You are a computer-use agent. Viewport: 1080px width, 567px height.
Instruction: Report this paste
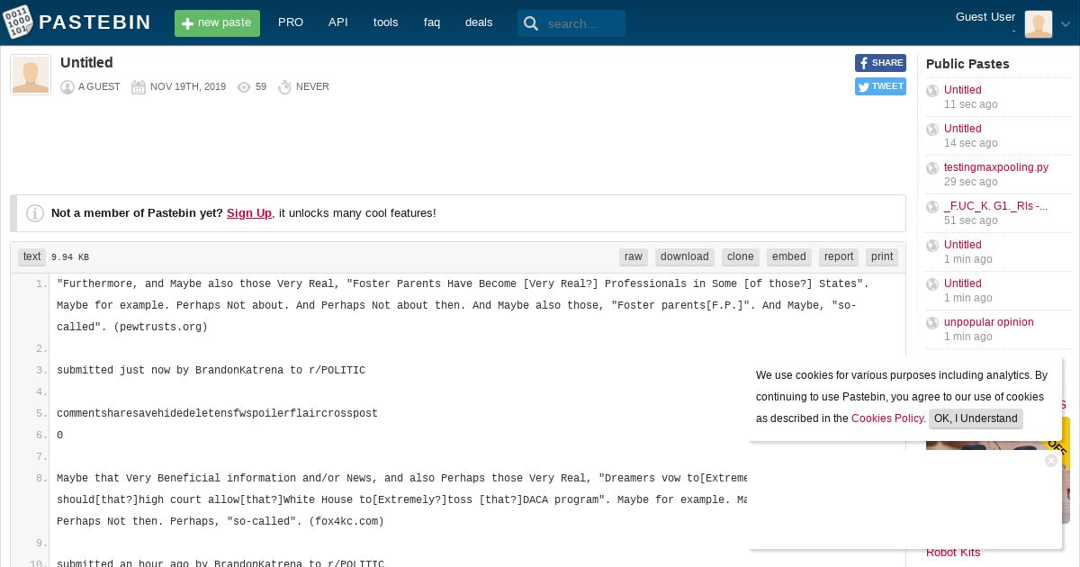(x=839, y=257)
